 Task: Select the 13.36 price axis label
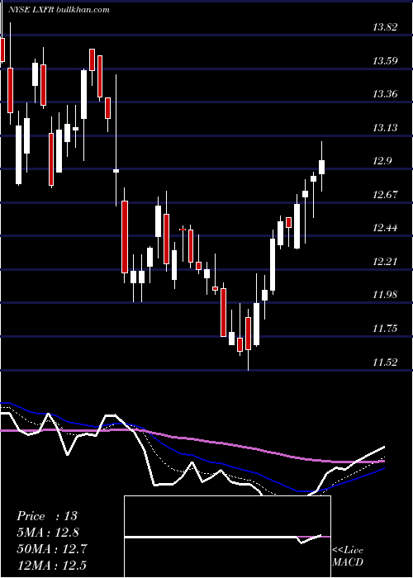click(385, 94)
